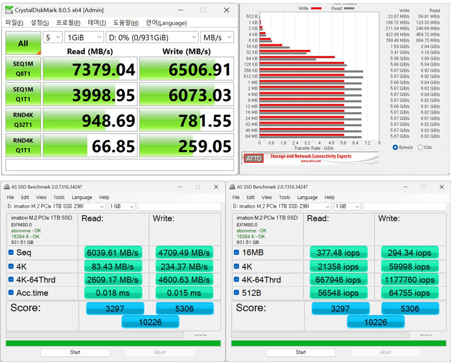Open 1 GB size dropdown in AS SSD iops window
451x364 pixels.
pos(348,206)
